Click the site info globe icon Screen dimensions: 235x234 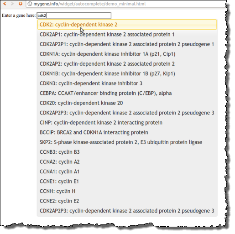pyautogui.click(x=30, y=4)
